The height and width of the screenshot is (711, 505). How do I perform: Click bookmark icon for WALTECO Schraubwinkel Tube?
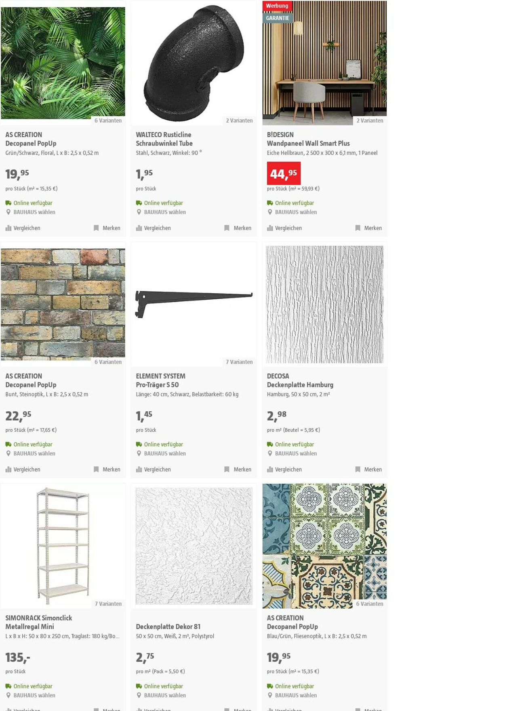tap(227, 228)
